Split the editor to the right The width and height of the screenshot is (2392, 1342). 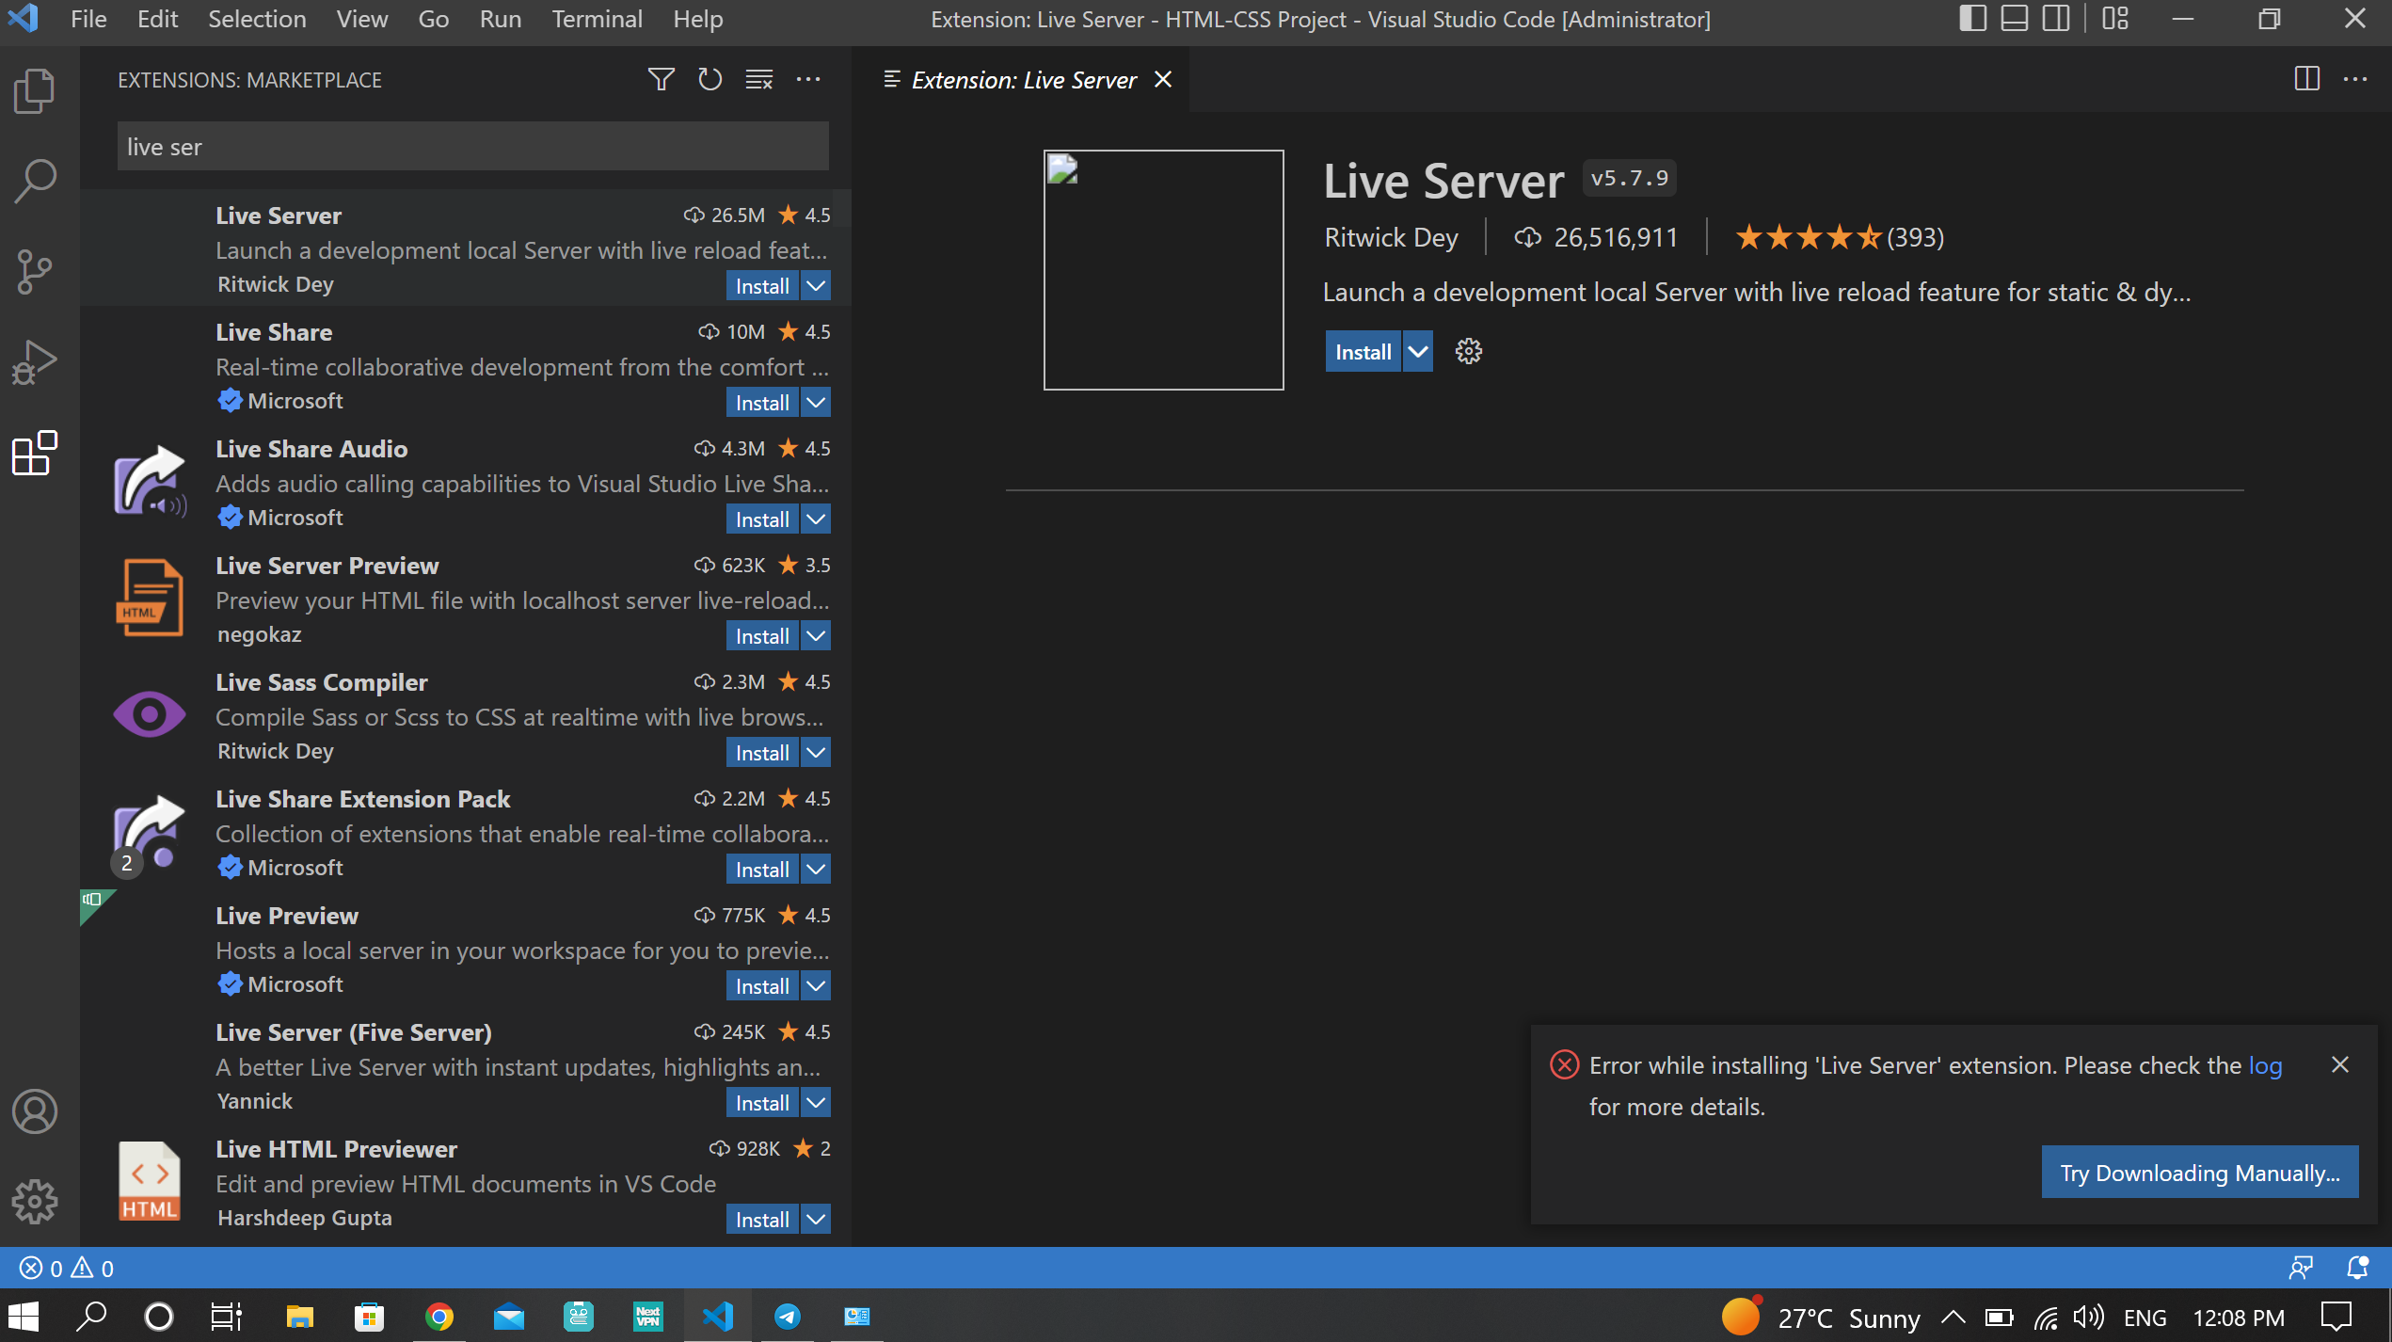pos(2306,79)
